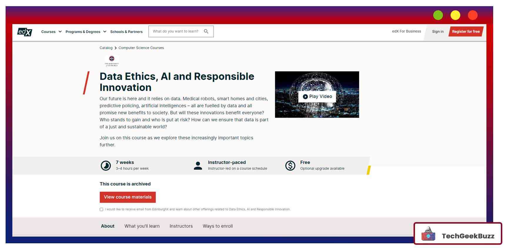Click the TechGeekBuzz hacker logo icon

[428, 234]
